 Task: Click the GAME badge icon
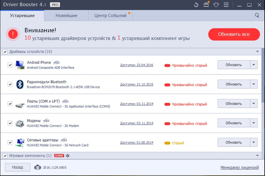[59, 156]
